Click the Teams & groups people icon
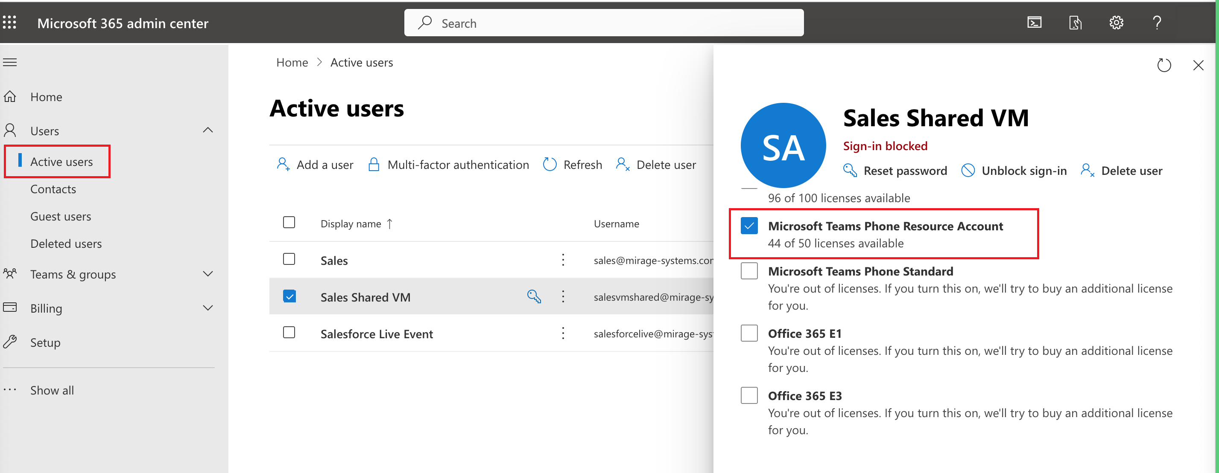The height and width of the screenshot is (473, 1219). pyautogui.click(x=10, y=273)
